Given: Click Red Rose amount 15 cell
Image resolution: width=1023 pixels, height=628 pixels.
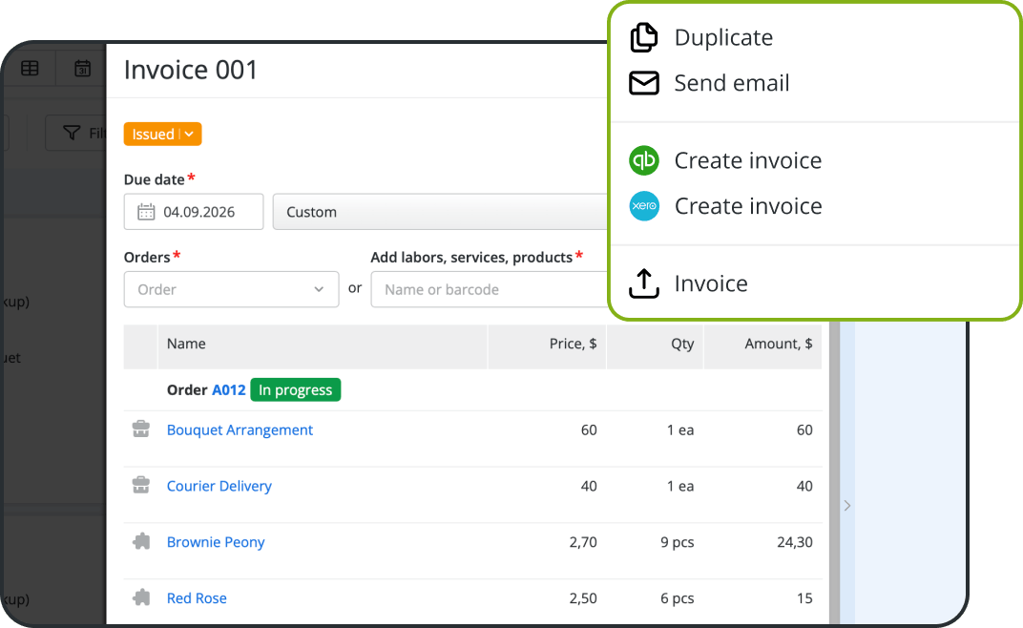Looking at the screenshot, I should 804,598.
